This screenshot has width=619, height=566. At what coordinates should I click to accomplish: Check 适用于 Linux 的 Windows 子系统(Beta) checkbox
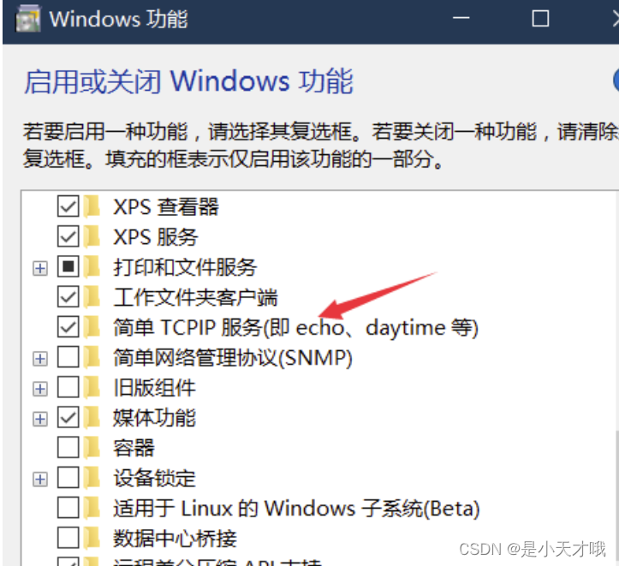68,508
